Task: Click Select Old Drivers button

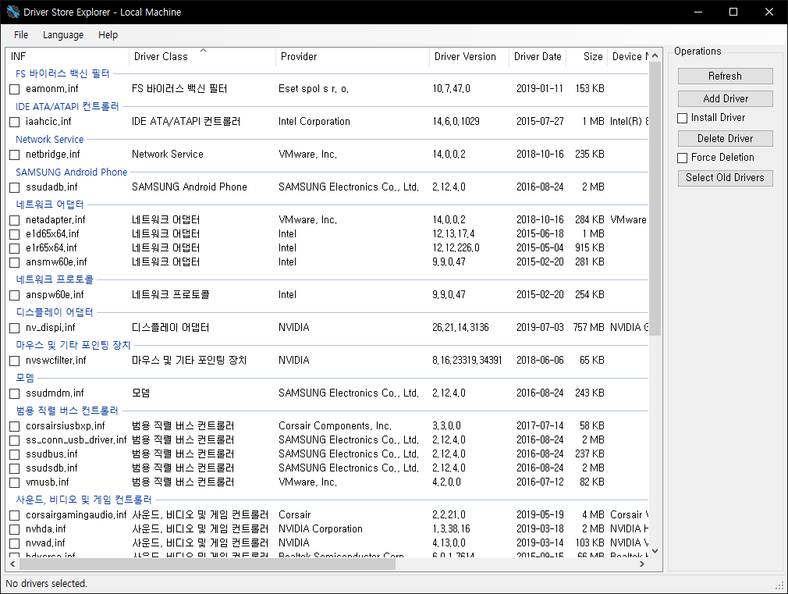Action: coord(725,177)
